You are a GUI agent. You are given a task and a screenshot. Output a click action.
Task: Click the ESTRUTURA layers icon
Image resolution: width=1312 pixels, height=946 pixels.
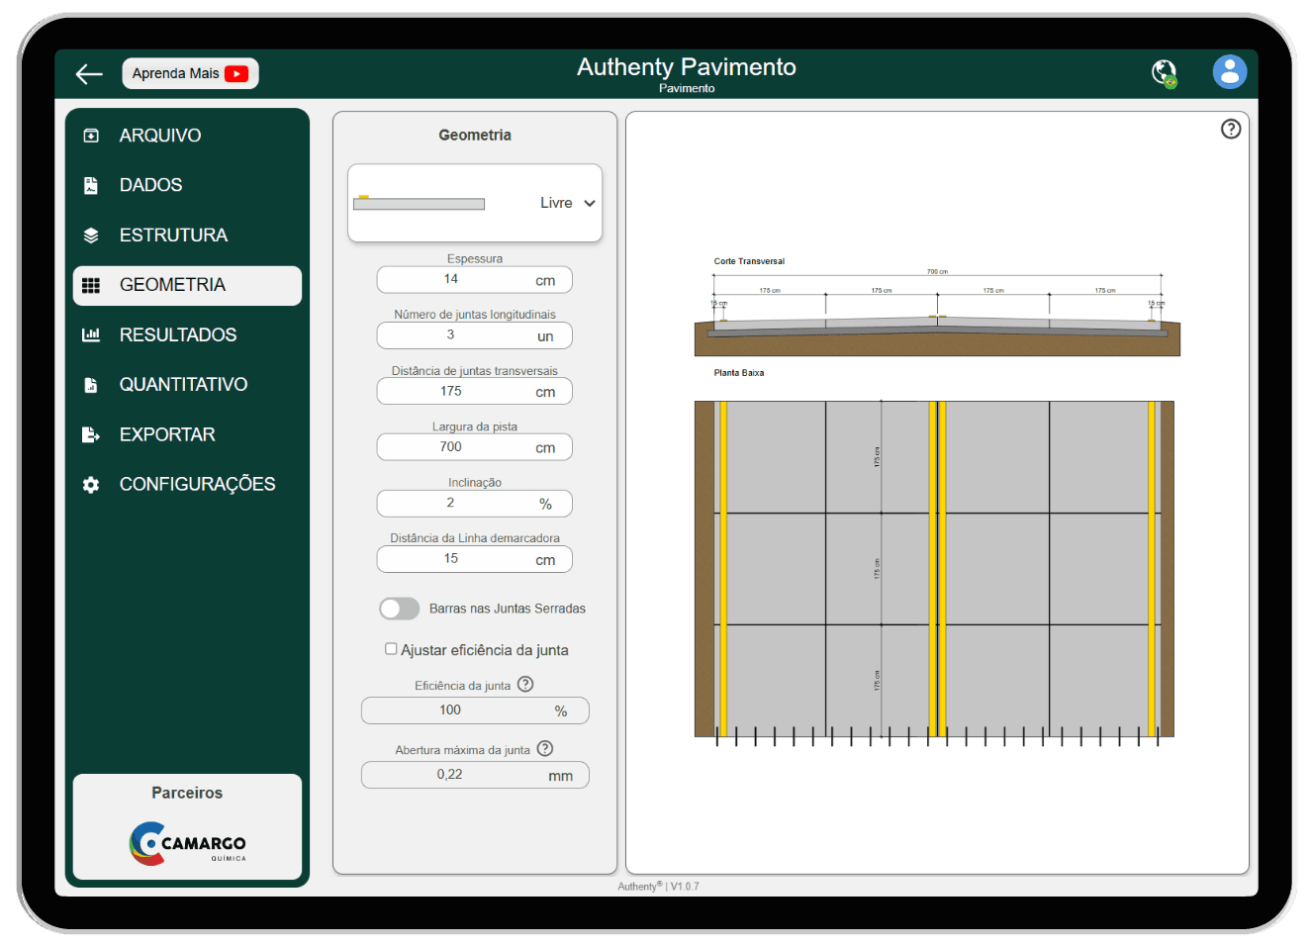[x=91, y=236]
